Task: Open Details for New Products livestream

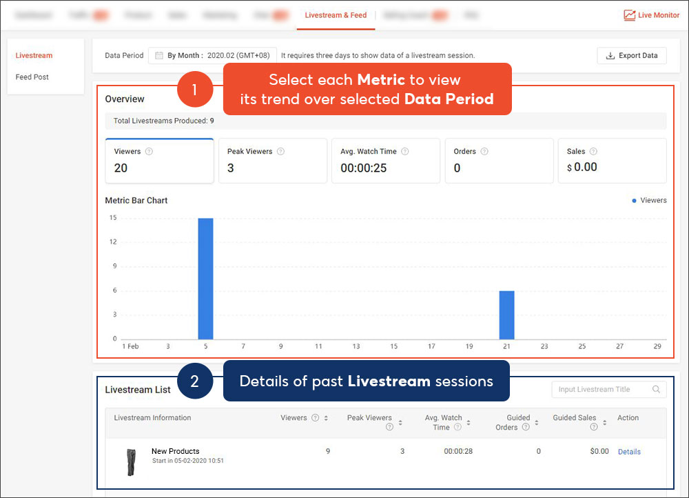Action: click(x=629, y=452)
